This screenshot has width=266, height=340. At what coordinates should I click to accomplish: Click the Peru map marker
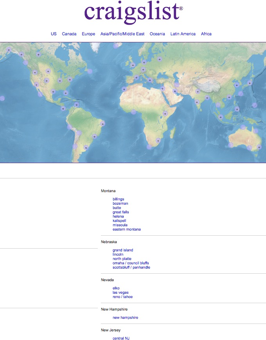pos(69,127)
